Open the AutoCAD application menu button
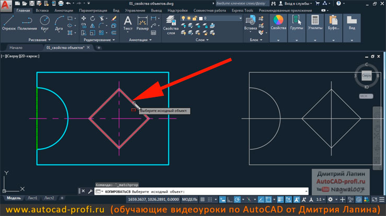 (6, 6)
